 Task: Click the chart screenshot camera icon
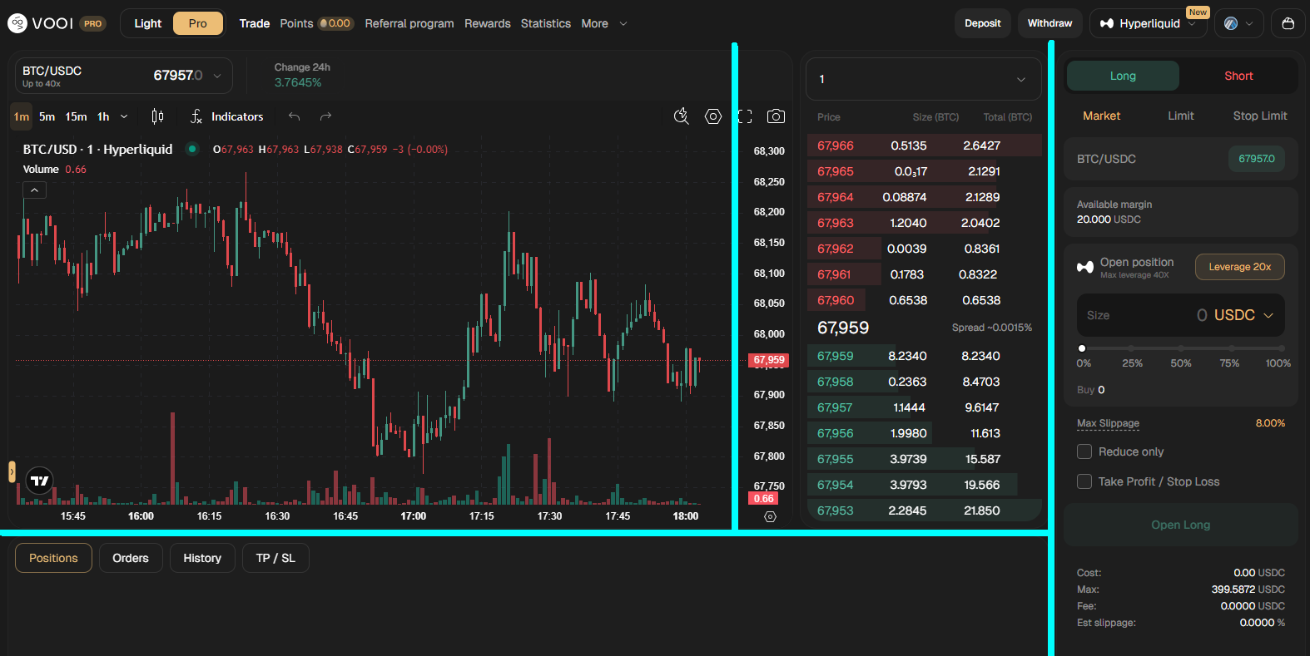coord(776,116)
